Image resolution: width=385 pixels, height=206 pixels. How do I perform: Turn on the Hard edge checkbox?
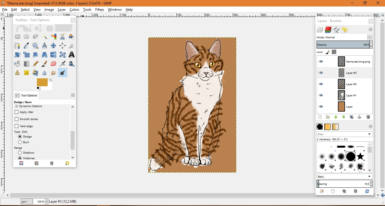(16, 126)
